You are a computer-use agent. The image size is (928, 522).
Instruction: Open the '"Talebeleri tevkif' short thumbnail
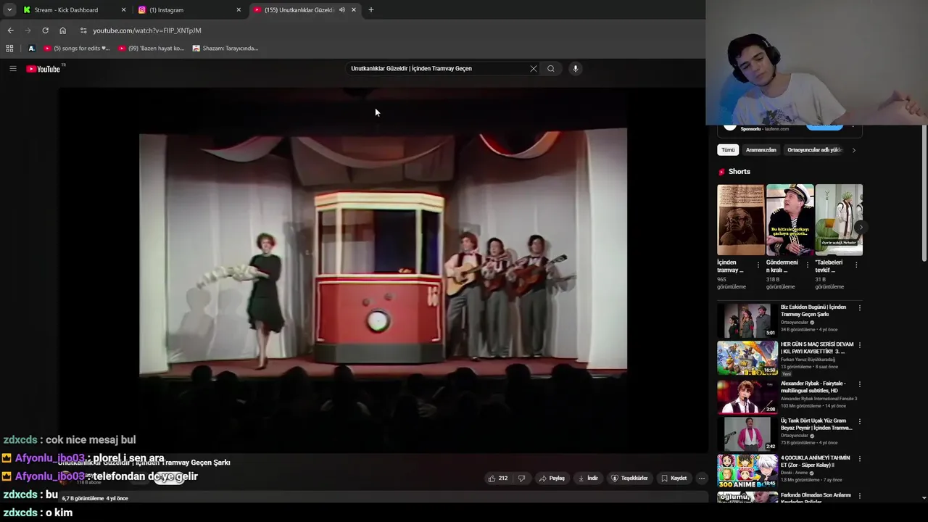pyautogui.click(x=839, y=220)
